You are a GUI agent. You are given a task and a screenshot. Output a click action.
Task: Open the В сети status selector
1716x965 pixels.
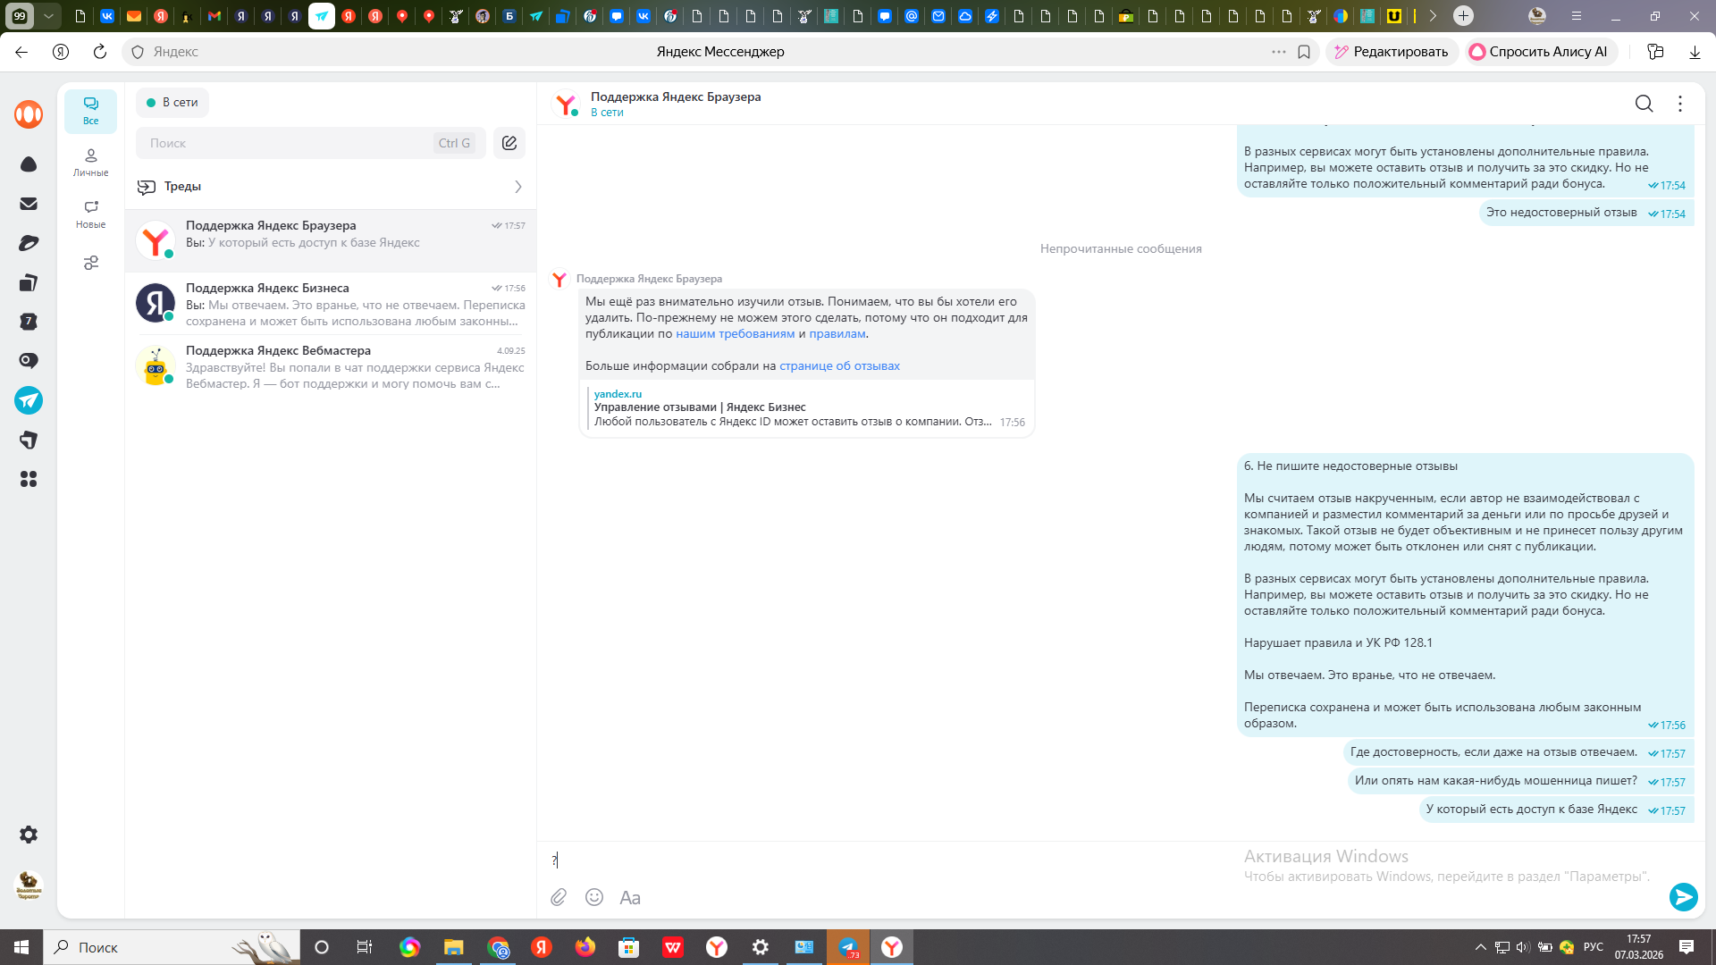click(172, 103)
